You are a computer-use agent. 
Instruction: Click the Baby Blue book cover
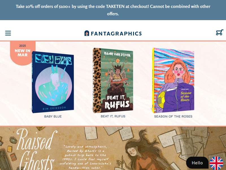(x=53, y=82)
